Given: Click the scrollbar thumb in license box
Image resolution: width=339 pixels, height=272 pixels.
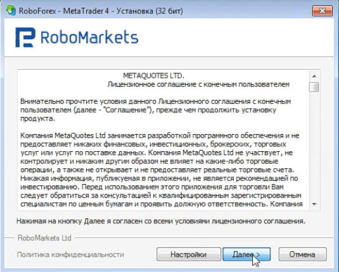Looking at the screenshot, I should 314,87.
